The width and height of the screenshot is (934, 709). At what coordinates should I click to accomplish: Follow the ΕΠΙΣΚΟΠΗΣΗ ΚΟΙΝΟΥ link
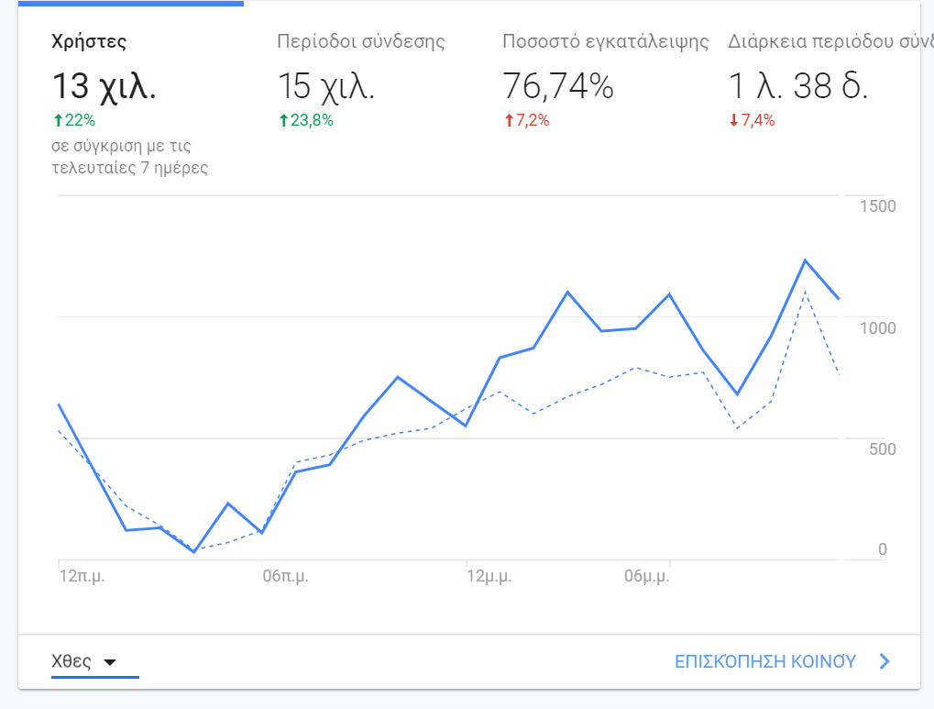(765, 661)
